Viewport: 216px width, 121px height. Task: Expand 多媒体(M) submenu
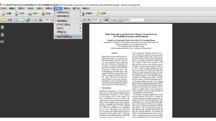[x=68, y=32]
